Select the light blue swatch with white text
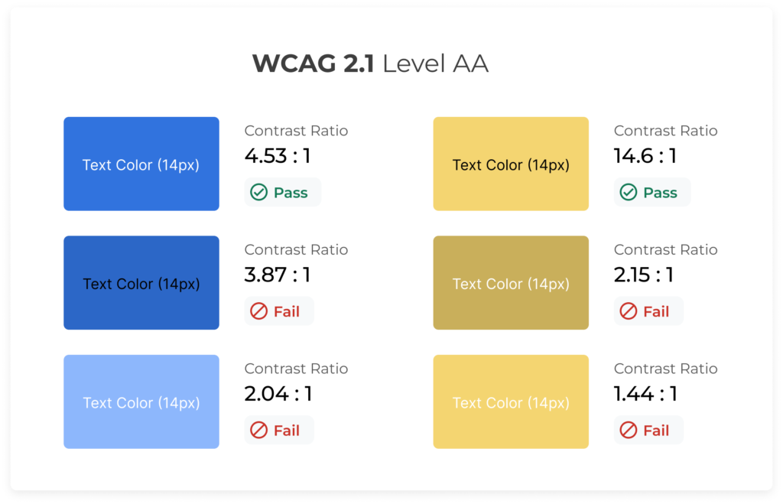This screenshot has height=504, width=783. [141, 402]
